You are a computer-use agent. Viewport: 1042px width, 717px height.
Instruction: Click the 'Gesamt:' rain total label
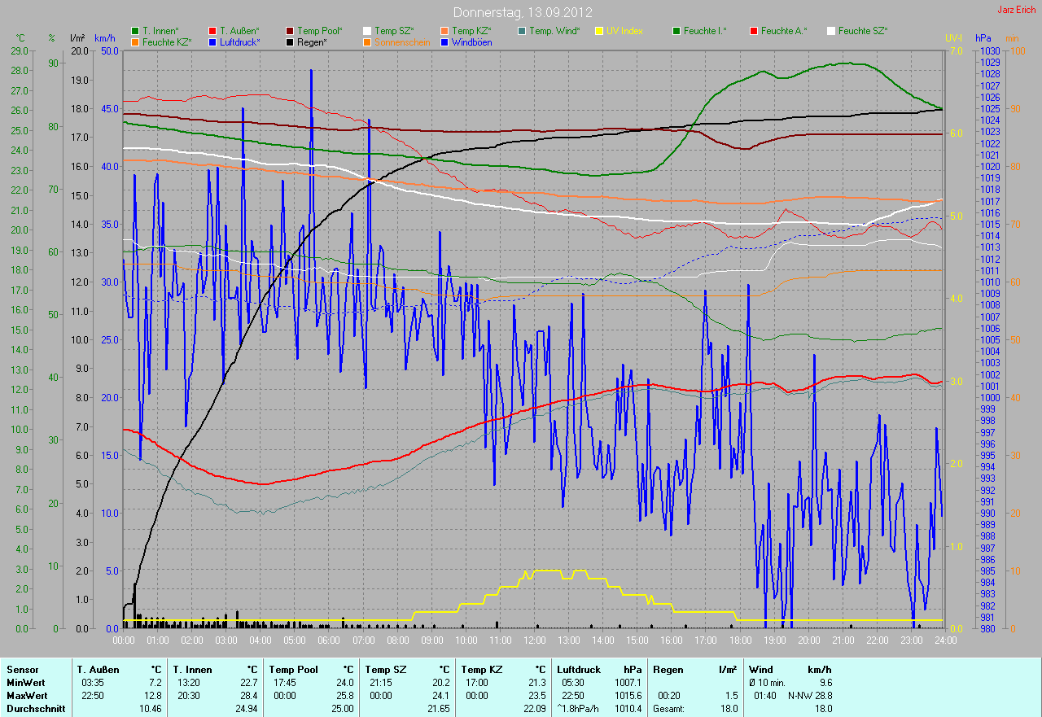pyautogui.click(x=668, y=709)
